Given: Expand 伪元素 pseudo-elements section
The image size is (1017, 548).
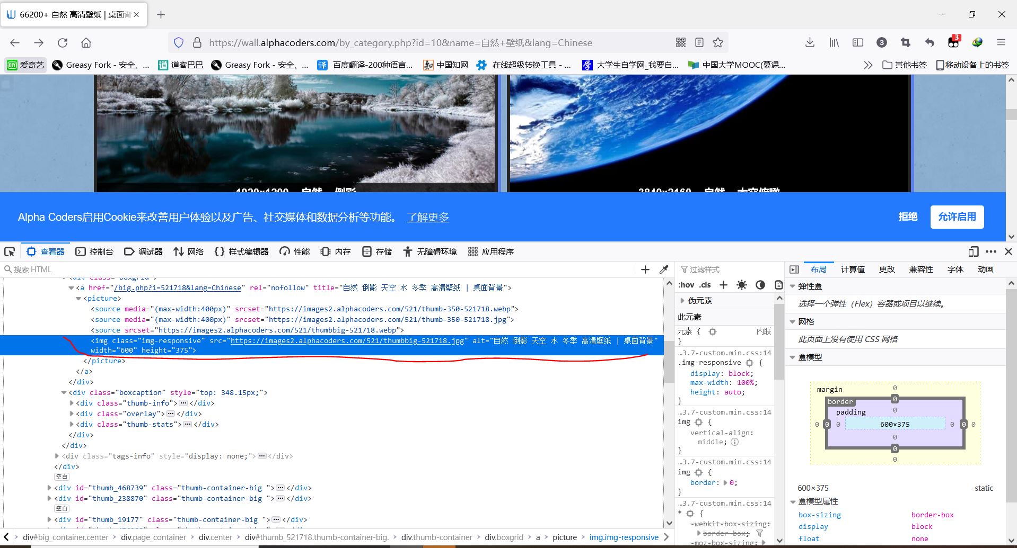Looking at the screenshot, I should click(x=682, y=301).
